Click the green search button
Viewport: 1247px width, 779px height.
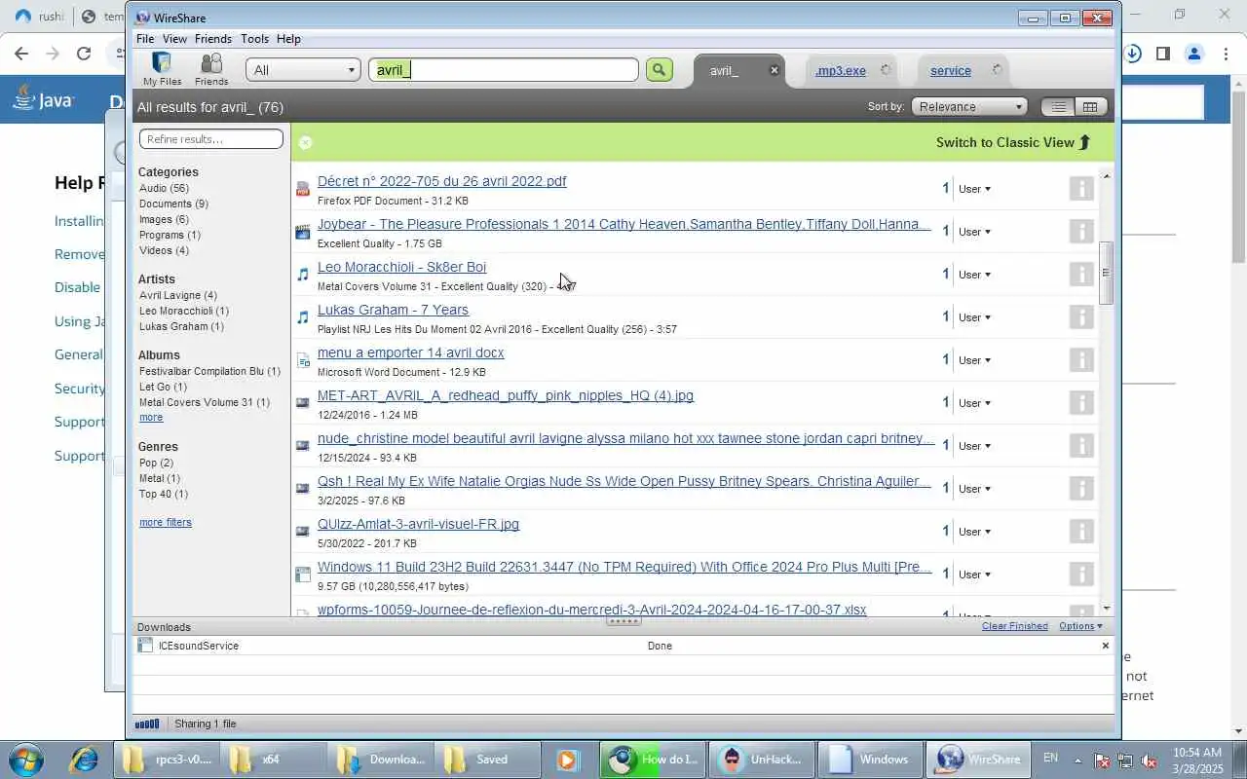[660, 69]
